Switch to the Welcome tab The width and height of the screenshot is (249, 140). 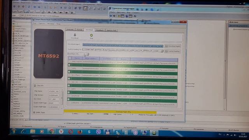coord(70,30)
